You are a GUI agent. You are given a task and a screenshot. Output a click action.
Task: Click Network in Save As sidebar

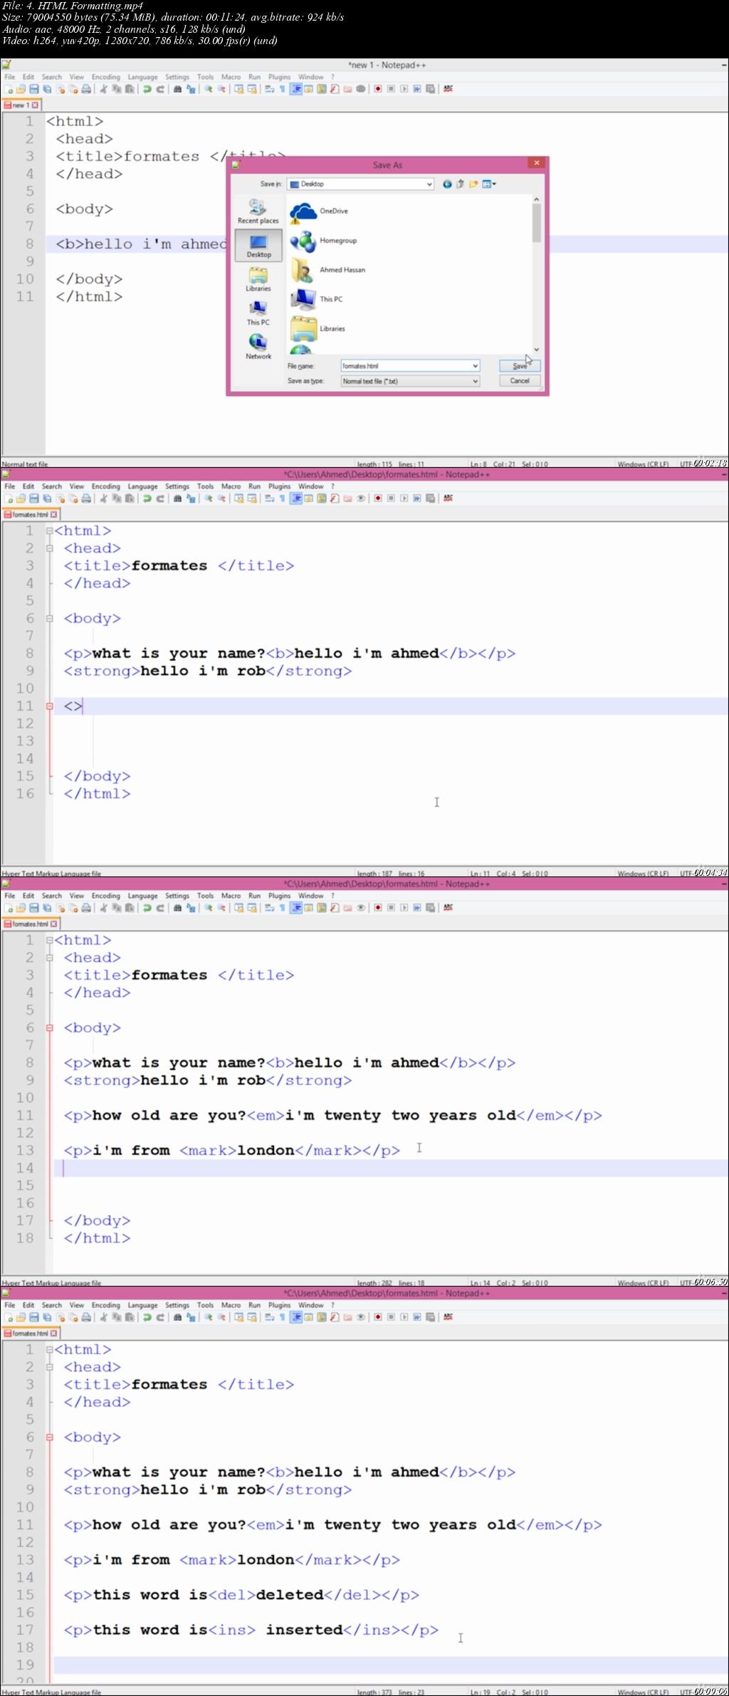click(x=258, y=347)
